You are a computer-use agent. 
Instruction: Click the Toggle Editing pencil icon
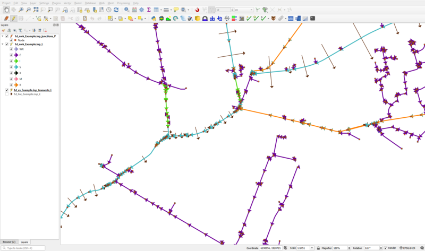click(13, 19)
